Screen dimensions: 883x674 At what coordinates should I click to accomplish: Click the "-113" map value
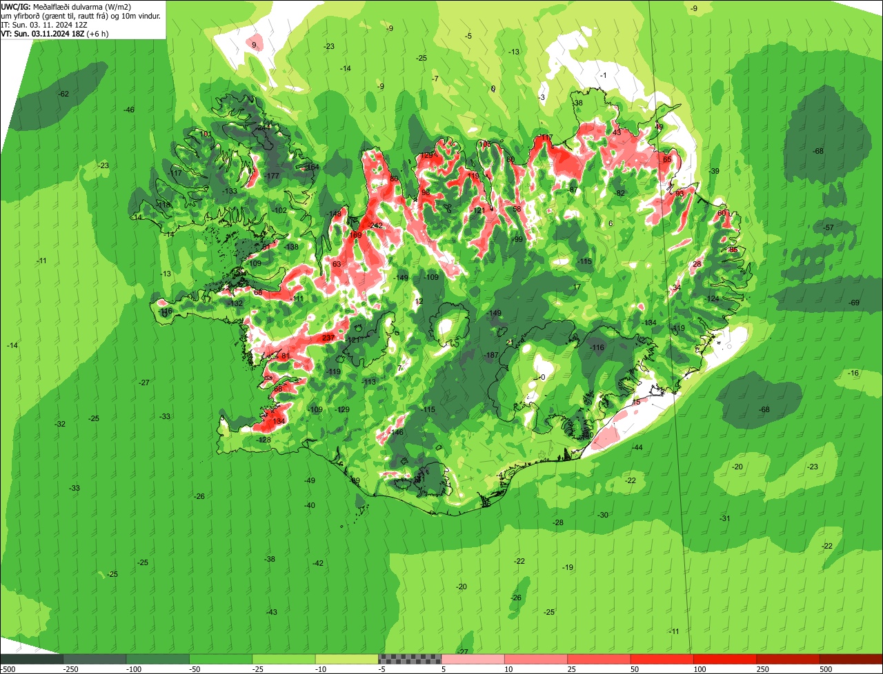[x=369, y=382]
